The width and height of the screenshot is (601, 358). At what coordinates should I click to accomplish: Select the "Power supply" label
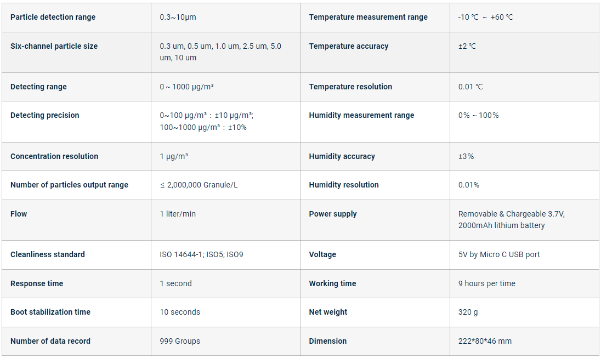[x=333, y=214]
